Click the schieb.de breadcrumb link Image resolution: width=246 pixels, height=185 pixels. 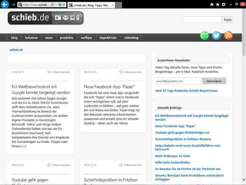coord(16,50)
